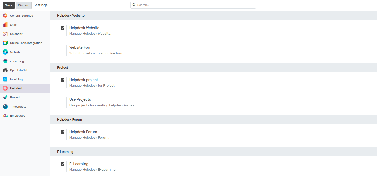Open OpenEduCat settings tab
Image resolution: width=377 pixels, height=176 pixels.
(x=25, y=70)
